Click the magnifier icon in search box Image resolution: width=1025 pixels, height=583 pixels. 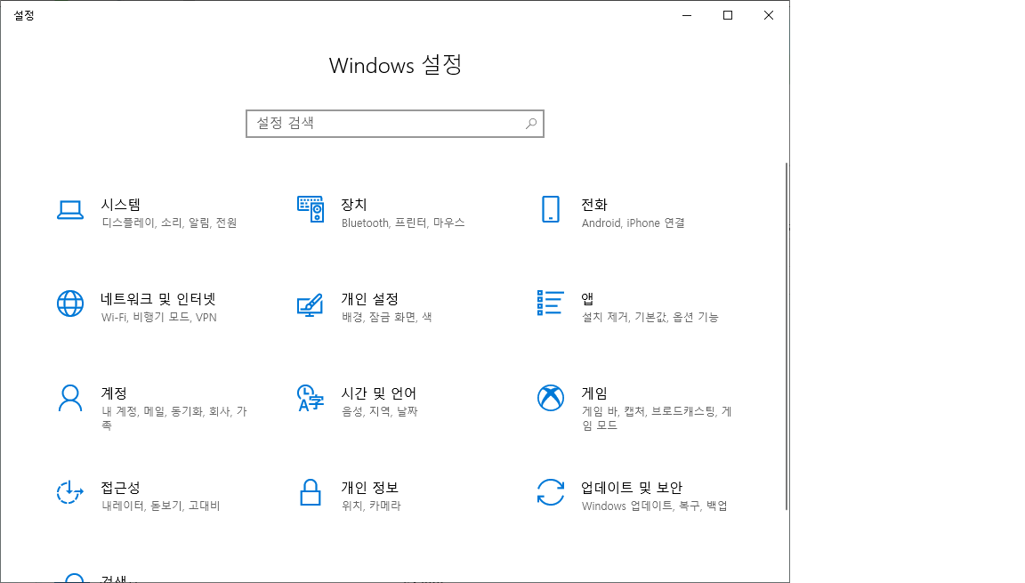coord(531,124)
